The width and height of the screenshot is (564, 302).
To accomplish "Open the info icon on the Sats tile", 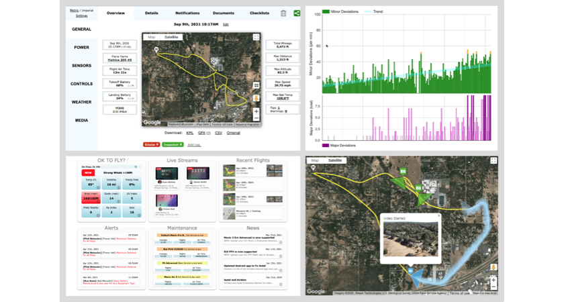I will click(139, 215).
